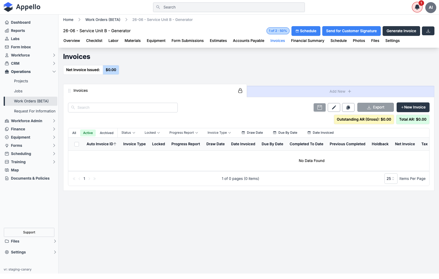The height and width of the screenshot is (279, 439).
Task: Switch to the Estimates tab
Action: [218, 41]
